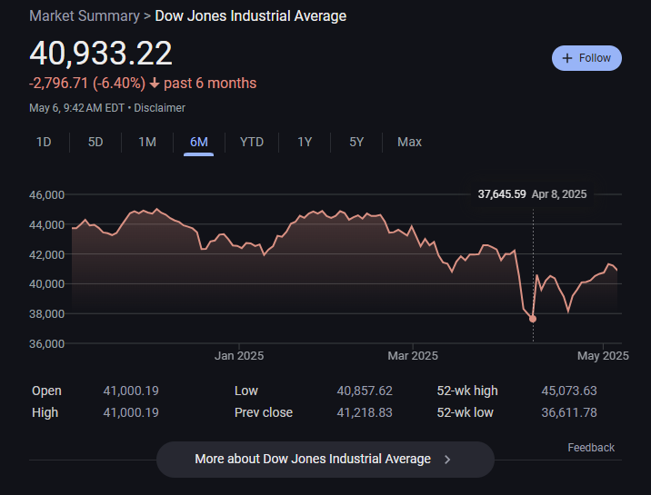This screenshot has height=495, width=651.
Task: Click the plus icon in the Follow button
Action: (567, 58)
